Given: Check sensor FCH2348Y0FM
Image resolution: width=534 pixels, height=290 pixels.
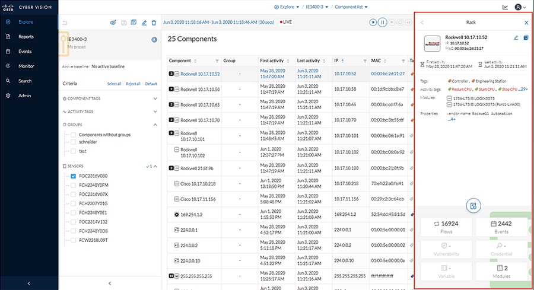Looking at the screenshot, I should point(73,185).
